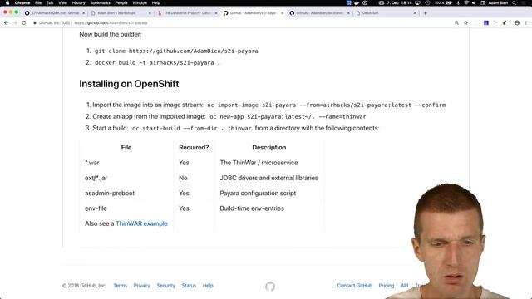Open Spotlight search in menu bar
Image resolution: width=532 pixels, height=299 pixels.
tap(514, 2)
